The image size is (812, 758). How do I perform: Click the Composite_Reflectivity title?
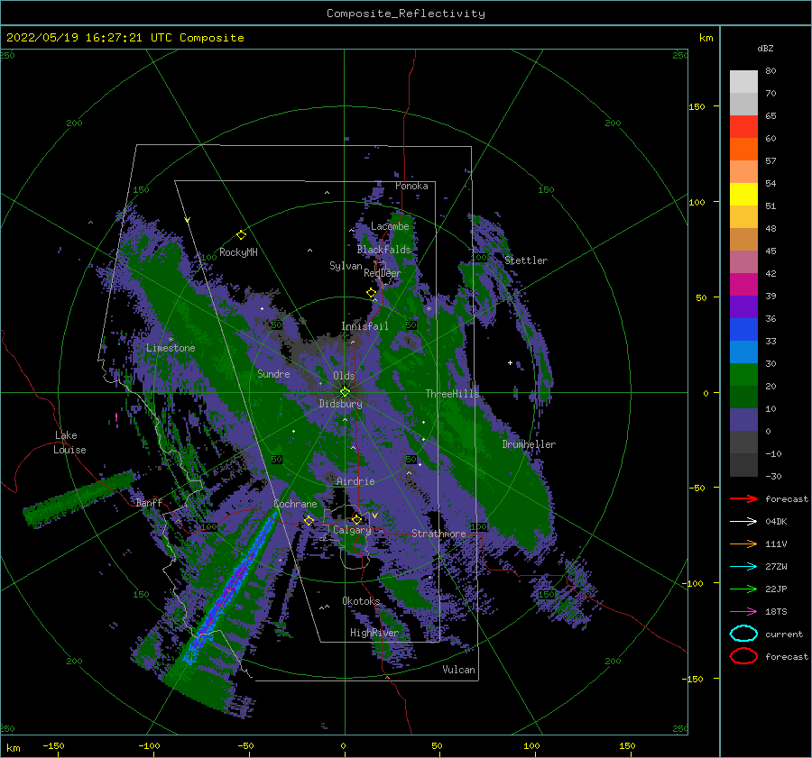point(406,14)
